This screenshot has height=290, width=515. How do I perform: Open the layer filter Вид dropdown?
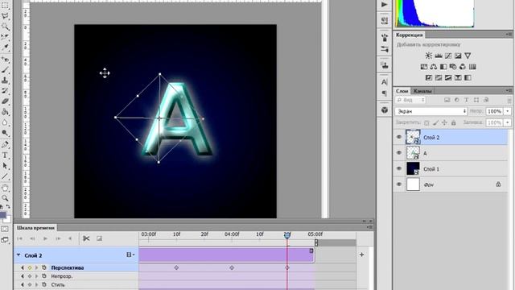(x=410, y=100)
